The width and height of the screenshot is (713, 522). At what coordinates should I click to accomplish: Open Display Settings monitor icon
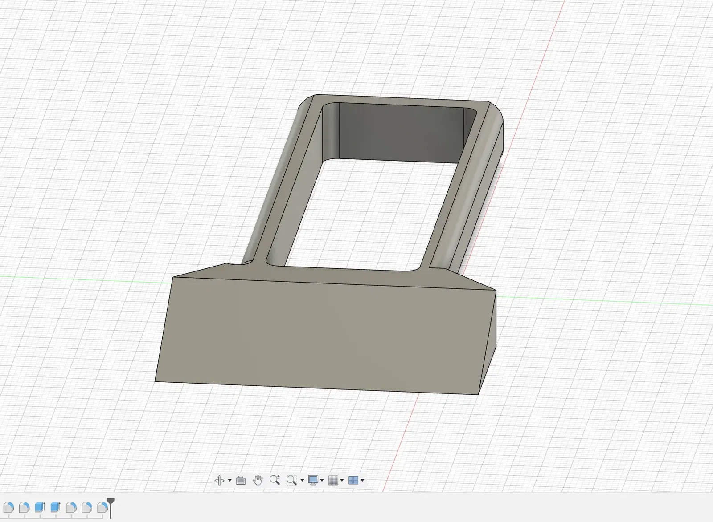pos(313,480)
